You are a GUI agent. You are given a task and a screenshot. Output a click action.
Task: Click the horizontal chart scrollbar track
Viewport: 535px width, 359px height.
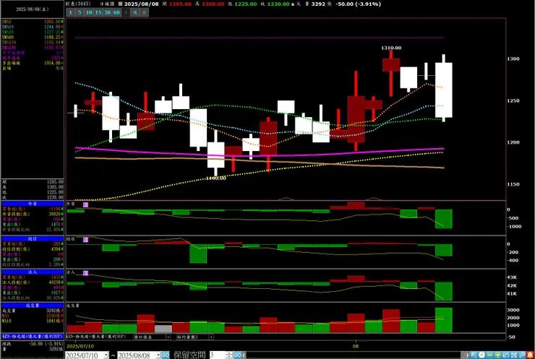pyautogui.click(x=355, y=355)
